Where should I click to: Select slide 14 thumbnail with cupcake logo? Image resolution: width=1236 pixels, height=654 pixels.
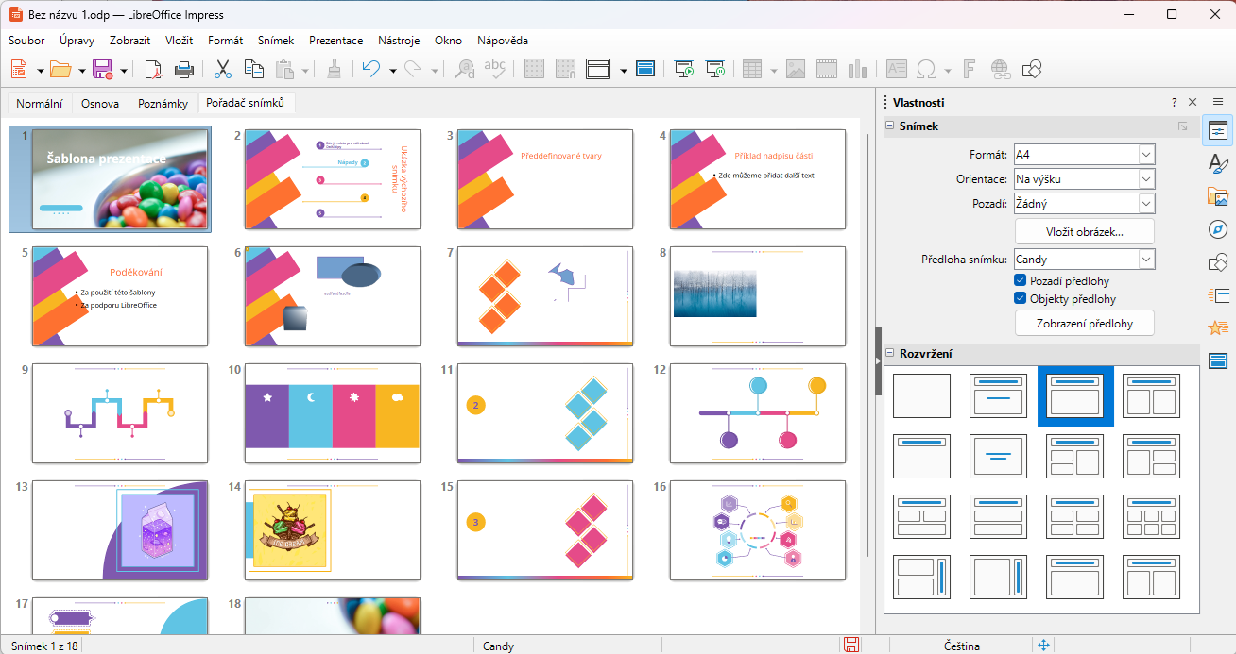pos(332,530)
